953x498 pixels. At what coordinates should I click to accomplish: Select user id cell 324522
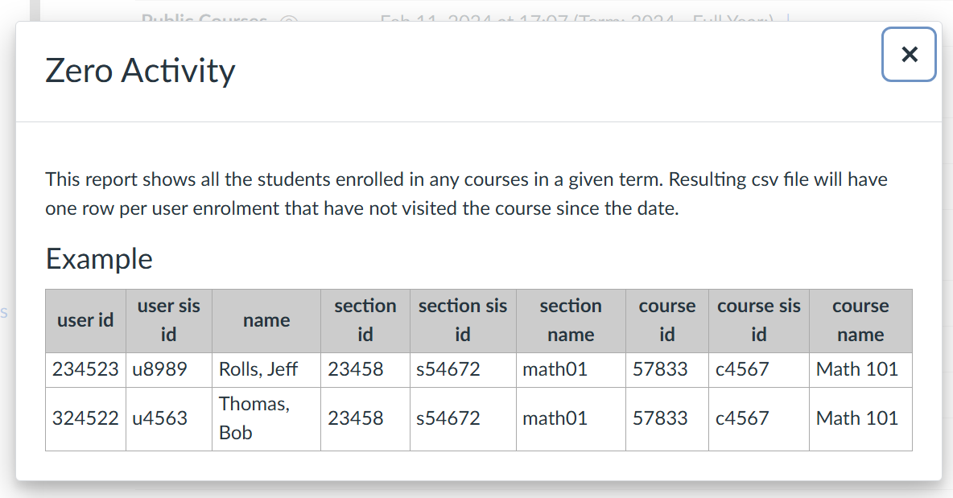tap(85, 418)
